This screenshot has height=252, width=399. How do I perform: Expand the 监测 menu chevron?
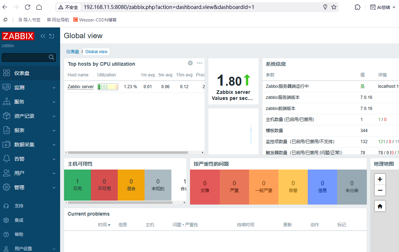(x=54, y=87)
